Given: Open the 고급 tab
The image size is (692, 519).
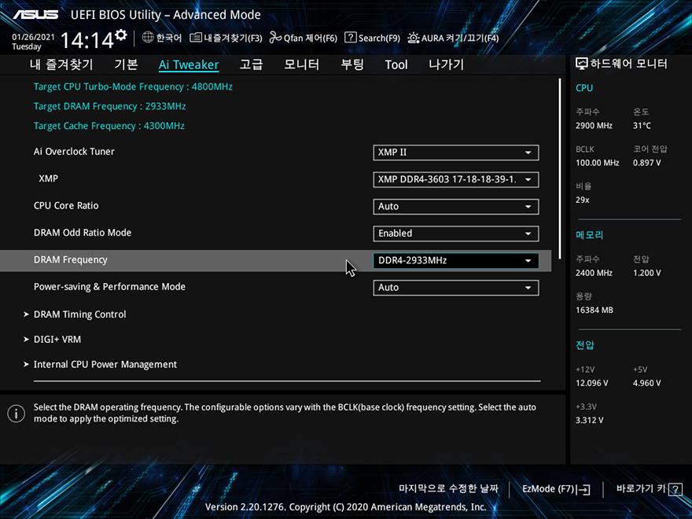Looking at the screenshot, I should tap(251, 64).
